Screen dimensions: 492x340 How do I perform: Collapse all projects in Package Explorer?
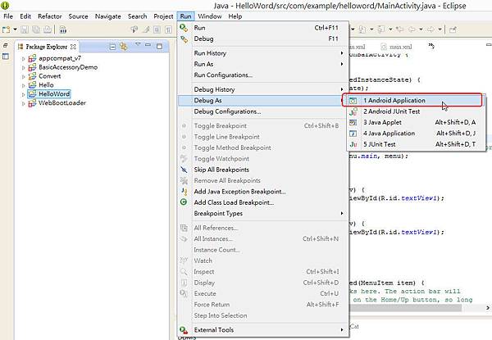pos(113,47)
